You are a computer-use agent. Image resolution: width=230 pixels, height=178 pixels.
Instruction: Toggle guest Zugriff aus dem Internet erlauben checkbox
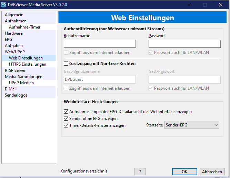coord(66,88)
